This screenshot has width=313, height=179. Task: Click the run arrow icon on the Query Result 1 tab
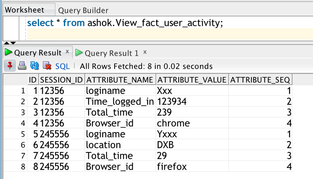[79, 53]
